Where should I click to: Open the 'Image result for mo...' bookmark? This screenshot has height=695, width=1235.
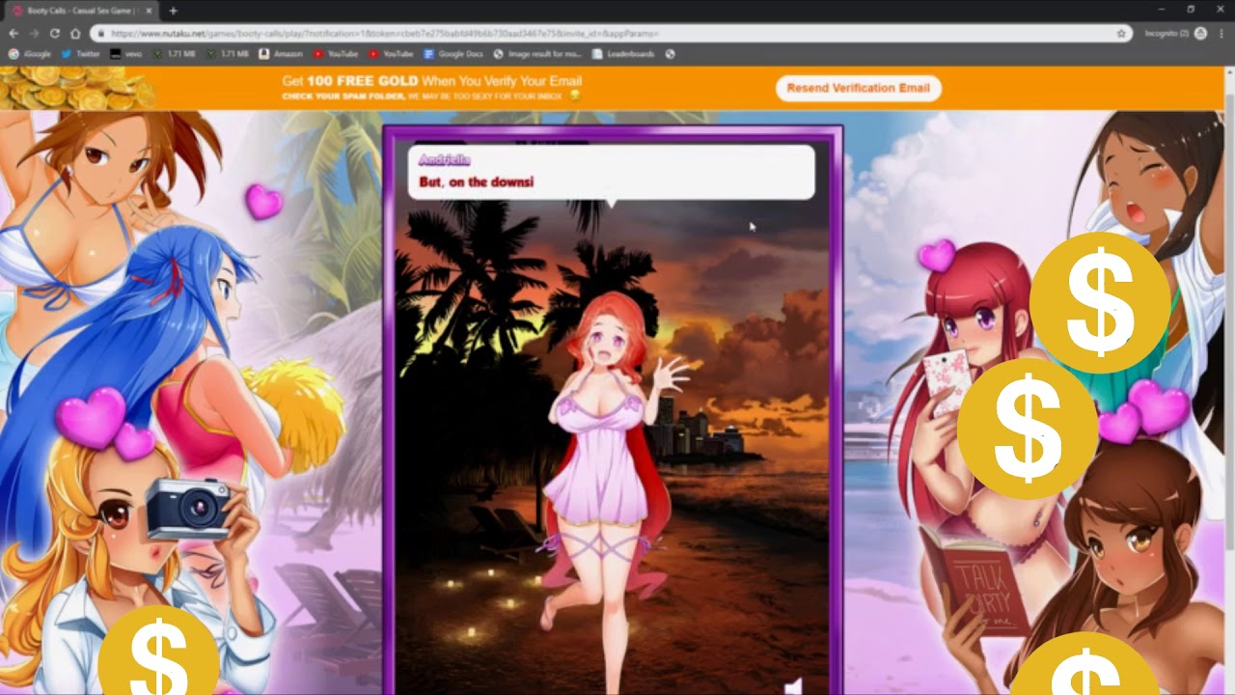[538, 54]
